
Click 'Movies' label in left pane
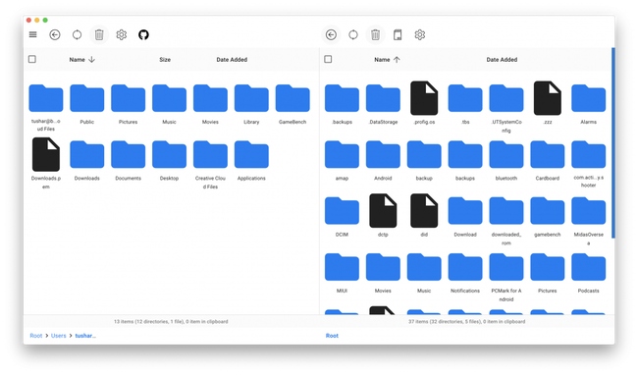[x=210, y=122]
